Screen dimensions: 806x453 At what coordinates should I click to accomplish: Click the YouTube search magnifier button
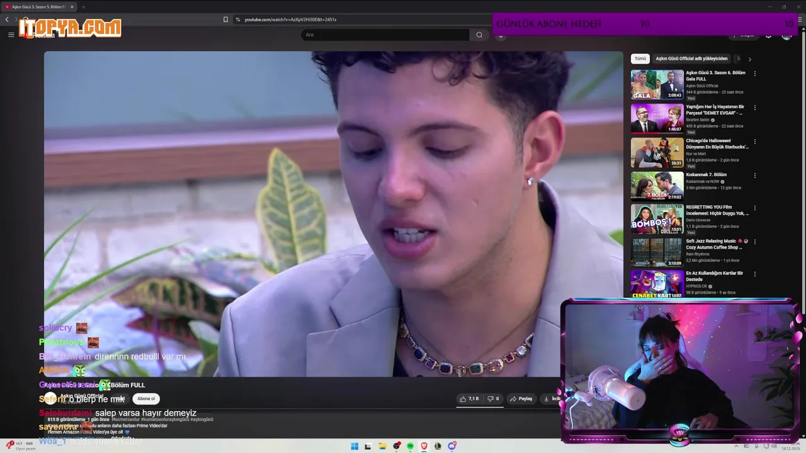[479, 35]
